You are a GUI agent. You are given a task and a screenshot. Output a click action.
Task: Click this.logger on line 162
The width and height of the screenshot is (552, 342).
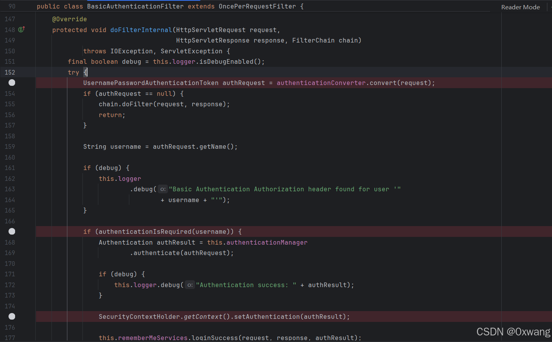[x=120, y=179]
